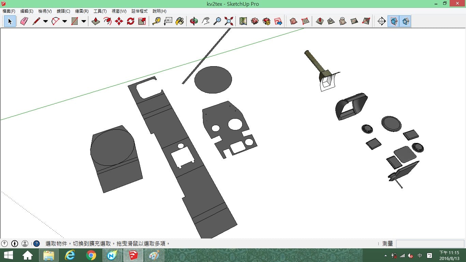This screenshot has width=466, height=262.
Task: Select the sandbox From Scratch tool
Action: (x=305, y=21)
